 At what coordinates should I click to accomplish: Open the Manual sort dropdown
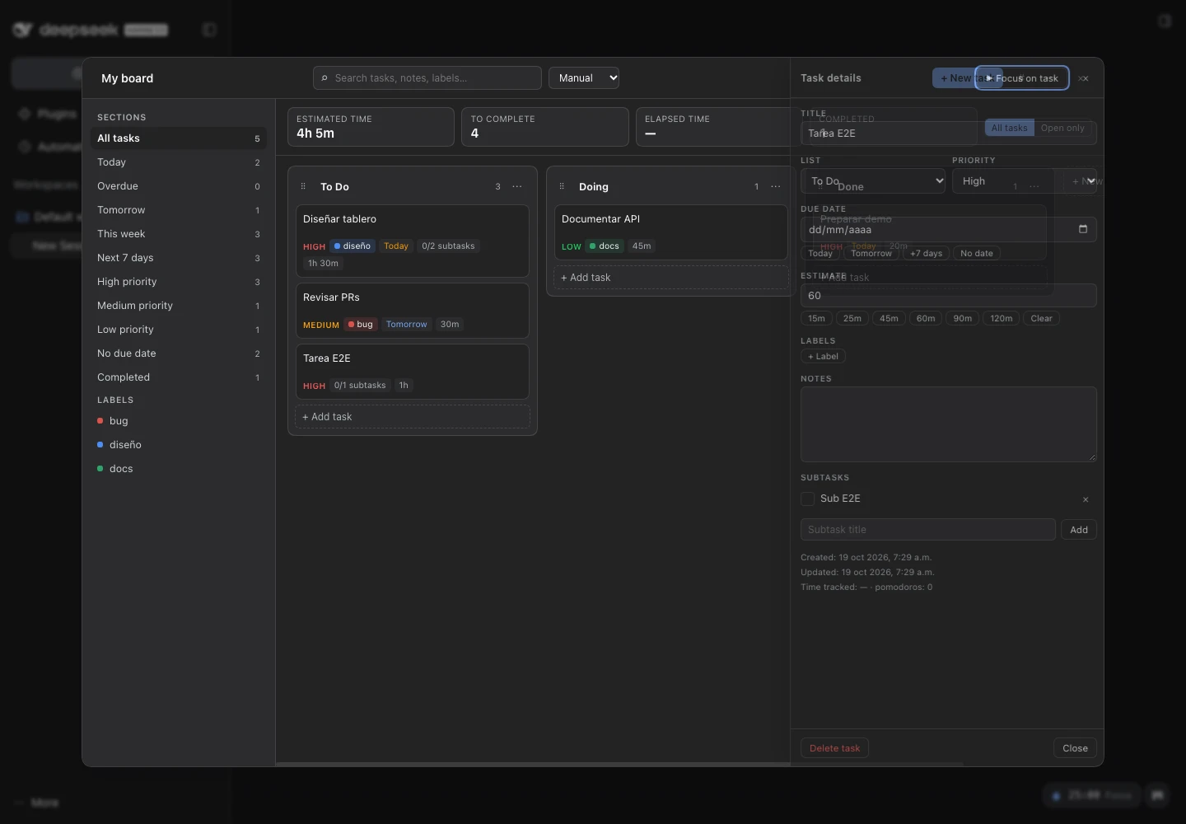point(584,77)
